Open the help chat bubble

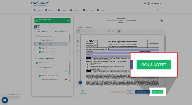pyautogui.click(x=5, y=100)
